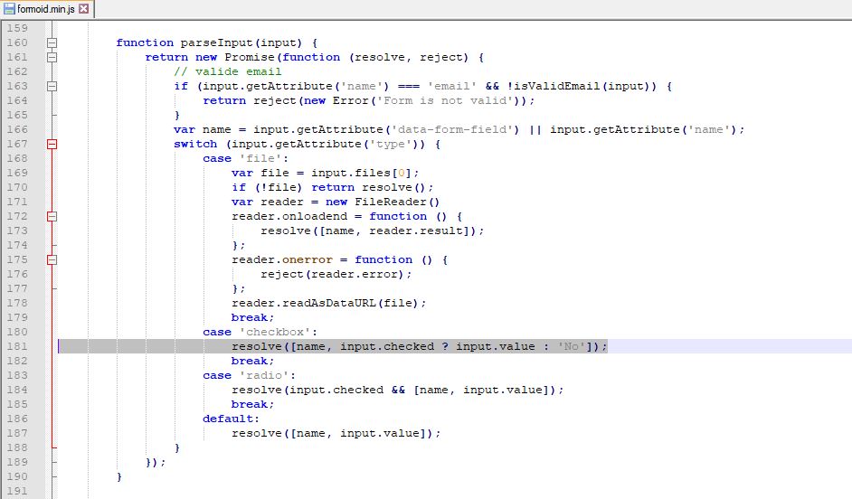The height and width of the screenshot is (499, 852).
Task: Click line number 191 in the margin
Action: [x=17, y=491]
